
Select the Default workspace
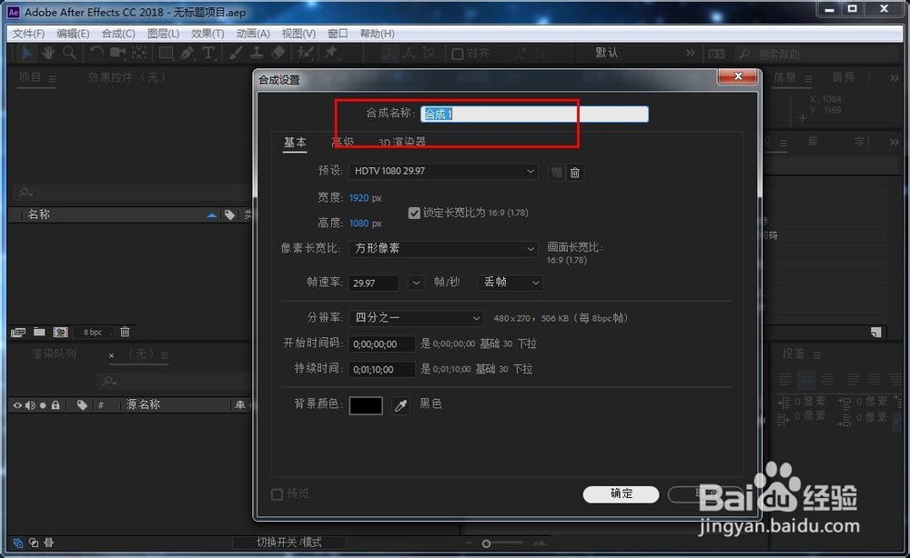pyautogui.click(x=606, y=53)
